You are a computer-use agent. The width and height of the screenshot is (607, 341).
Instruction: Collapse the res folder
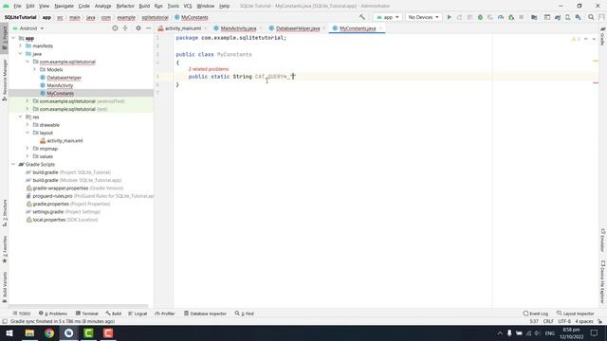click(21, 117)
